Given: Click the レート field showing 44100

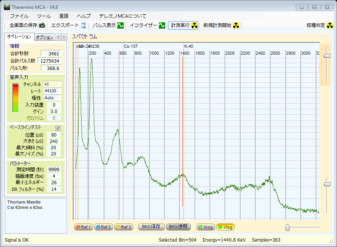Looking at the screenshot, I should coord(52,91).
